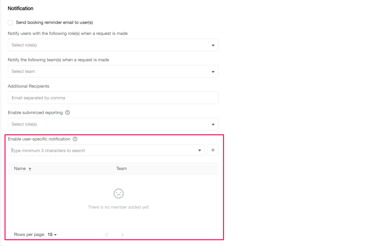Click the sad face empty-state icon

[118, 194]
